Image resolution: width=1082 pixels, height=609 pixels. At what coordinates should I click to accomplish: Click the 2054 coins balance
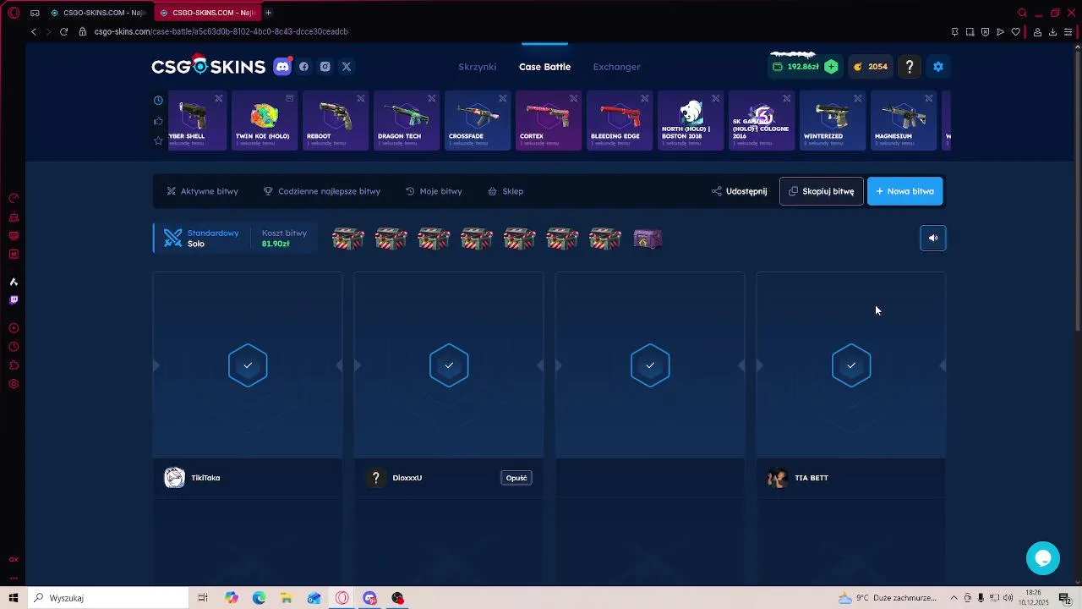pos(871,67)
